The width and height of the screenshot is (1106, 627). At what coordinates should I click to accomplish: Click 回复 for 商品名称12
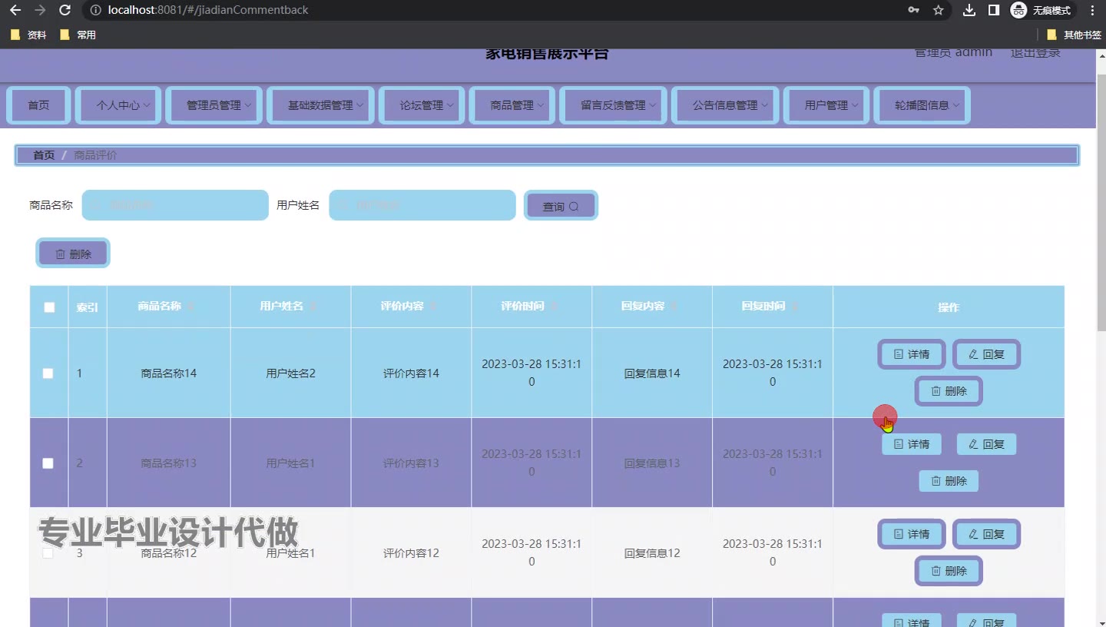coord(987,534)
